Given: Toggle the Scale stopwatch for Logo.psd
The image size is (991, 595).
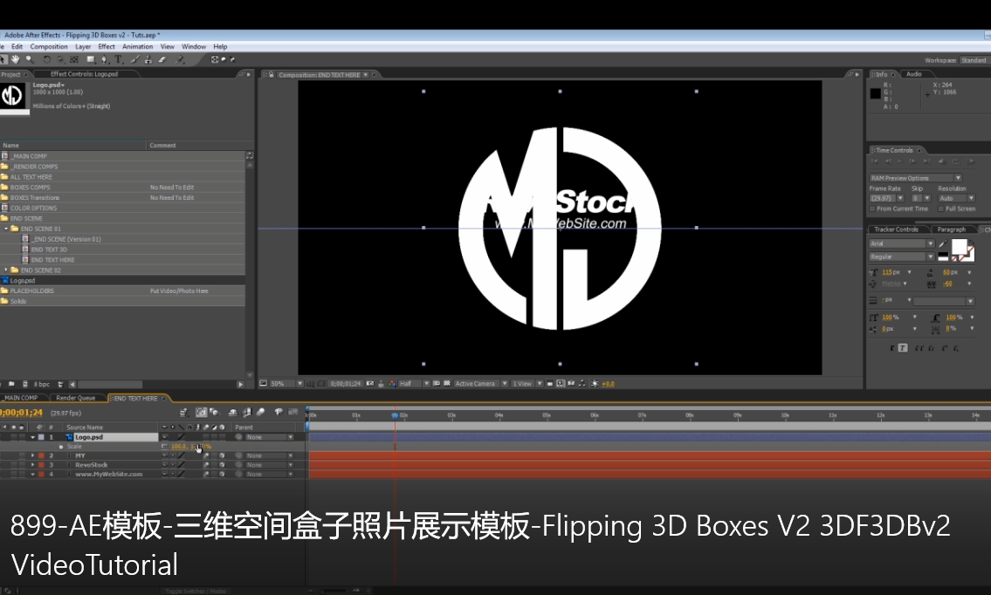Looking at the screenshot, I should point(61,447).
